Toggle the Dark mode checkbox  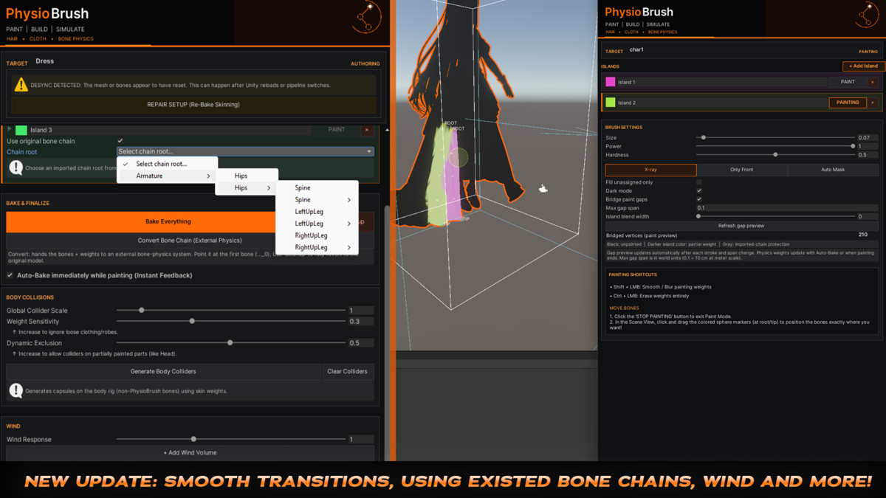pyautogui.click(x=699, y=191)
